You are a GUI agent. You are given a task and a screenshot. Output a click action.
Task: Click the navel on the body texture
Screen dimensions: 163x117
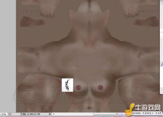(x=89, y=108)
